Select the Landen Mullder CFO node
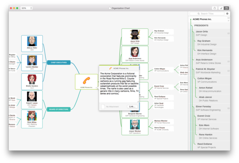This screenshot has width=239, height=163. click(32, 63)
